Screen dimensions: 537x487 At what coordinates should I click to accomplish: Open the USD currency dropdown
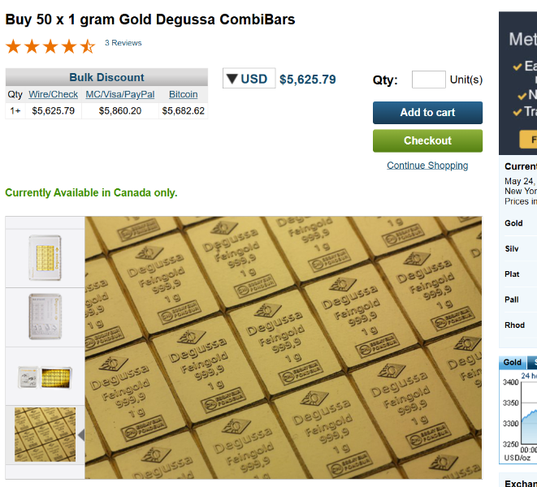[x=249, y=79]
